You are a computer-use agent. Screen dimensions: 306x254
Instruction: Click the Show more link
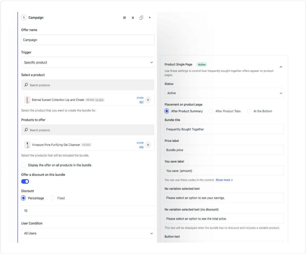pos(224,180)
